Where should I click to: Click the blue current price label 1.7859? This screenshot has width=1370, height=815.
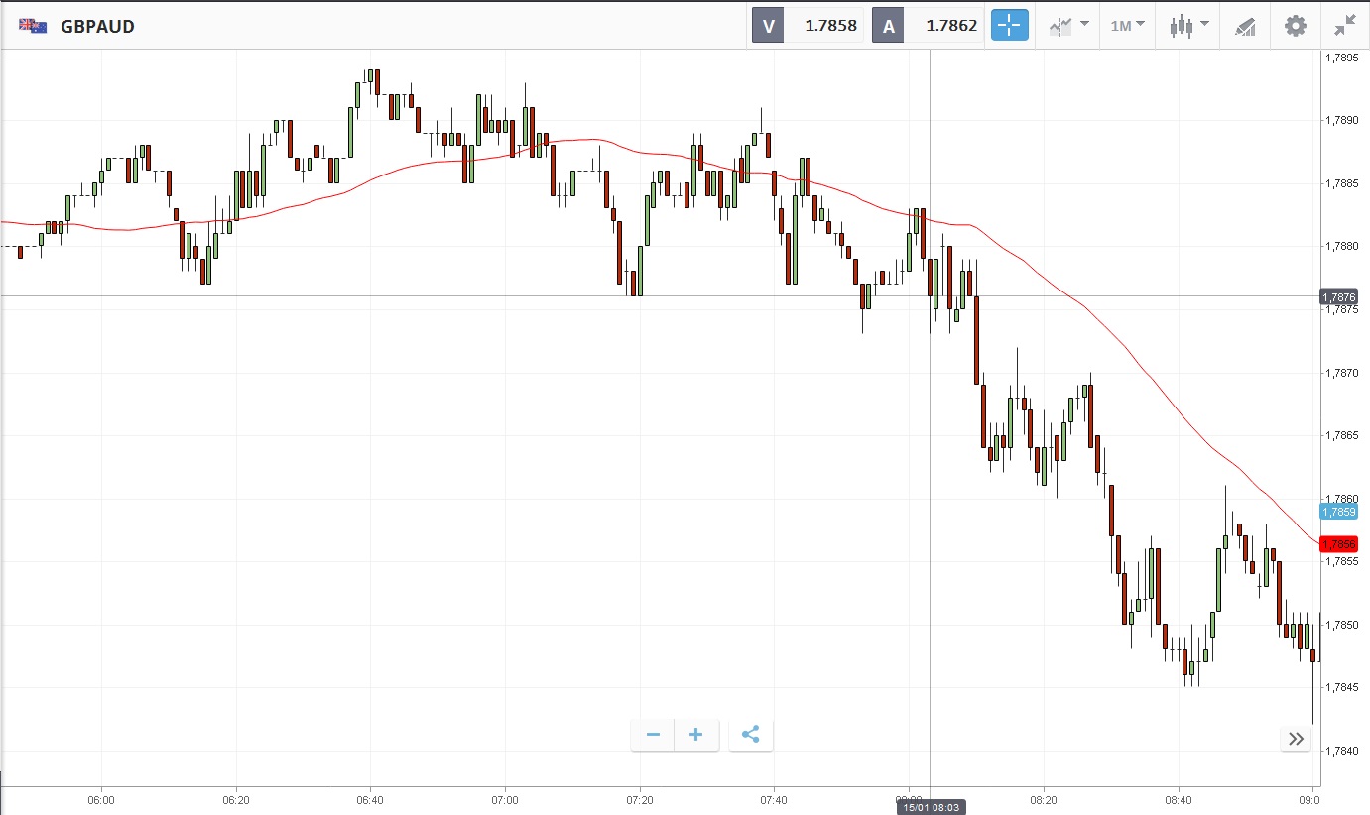coord(1338,512)
